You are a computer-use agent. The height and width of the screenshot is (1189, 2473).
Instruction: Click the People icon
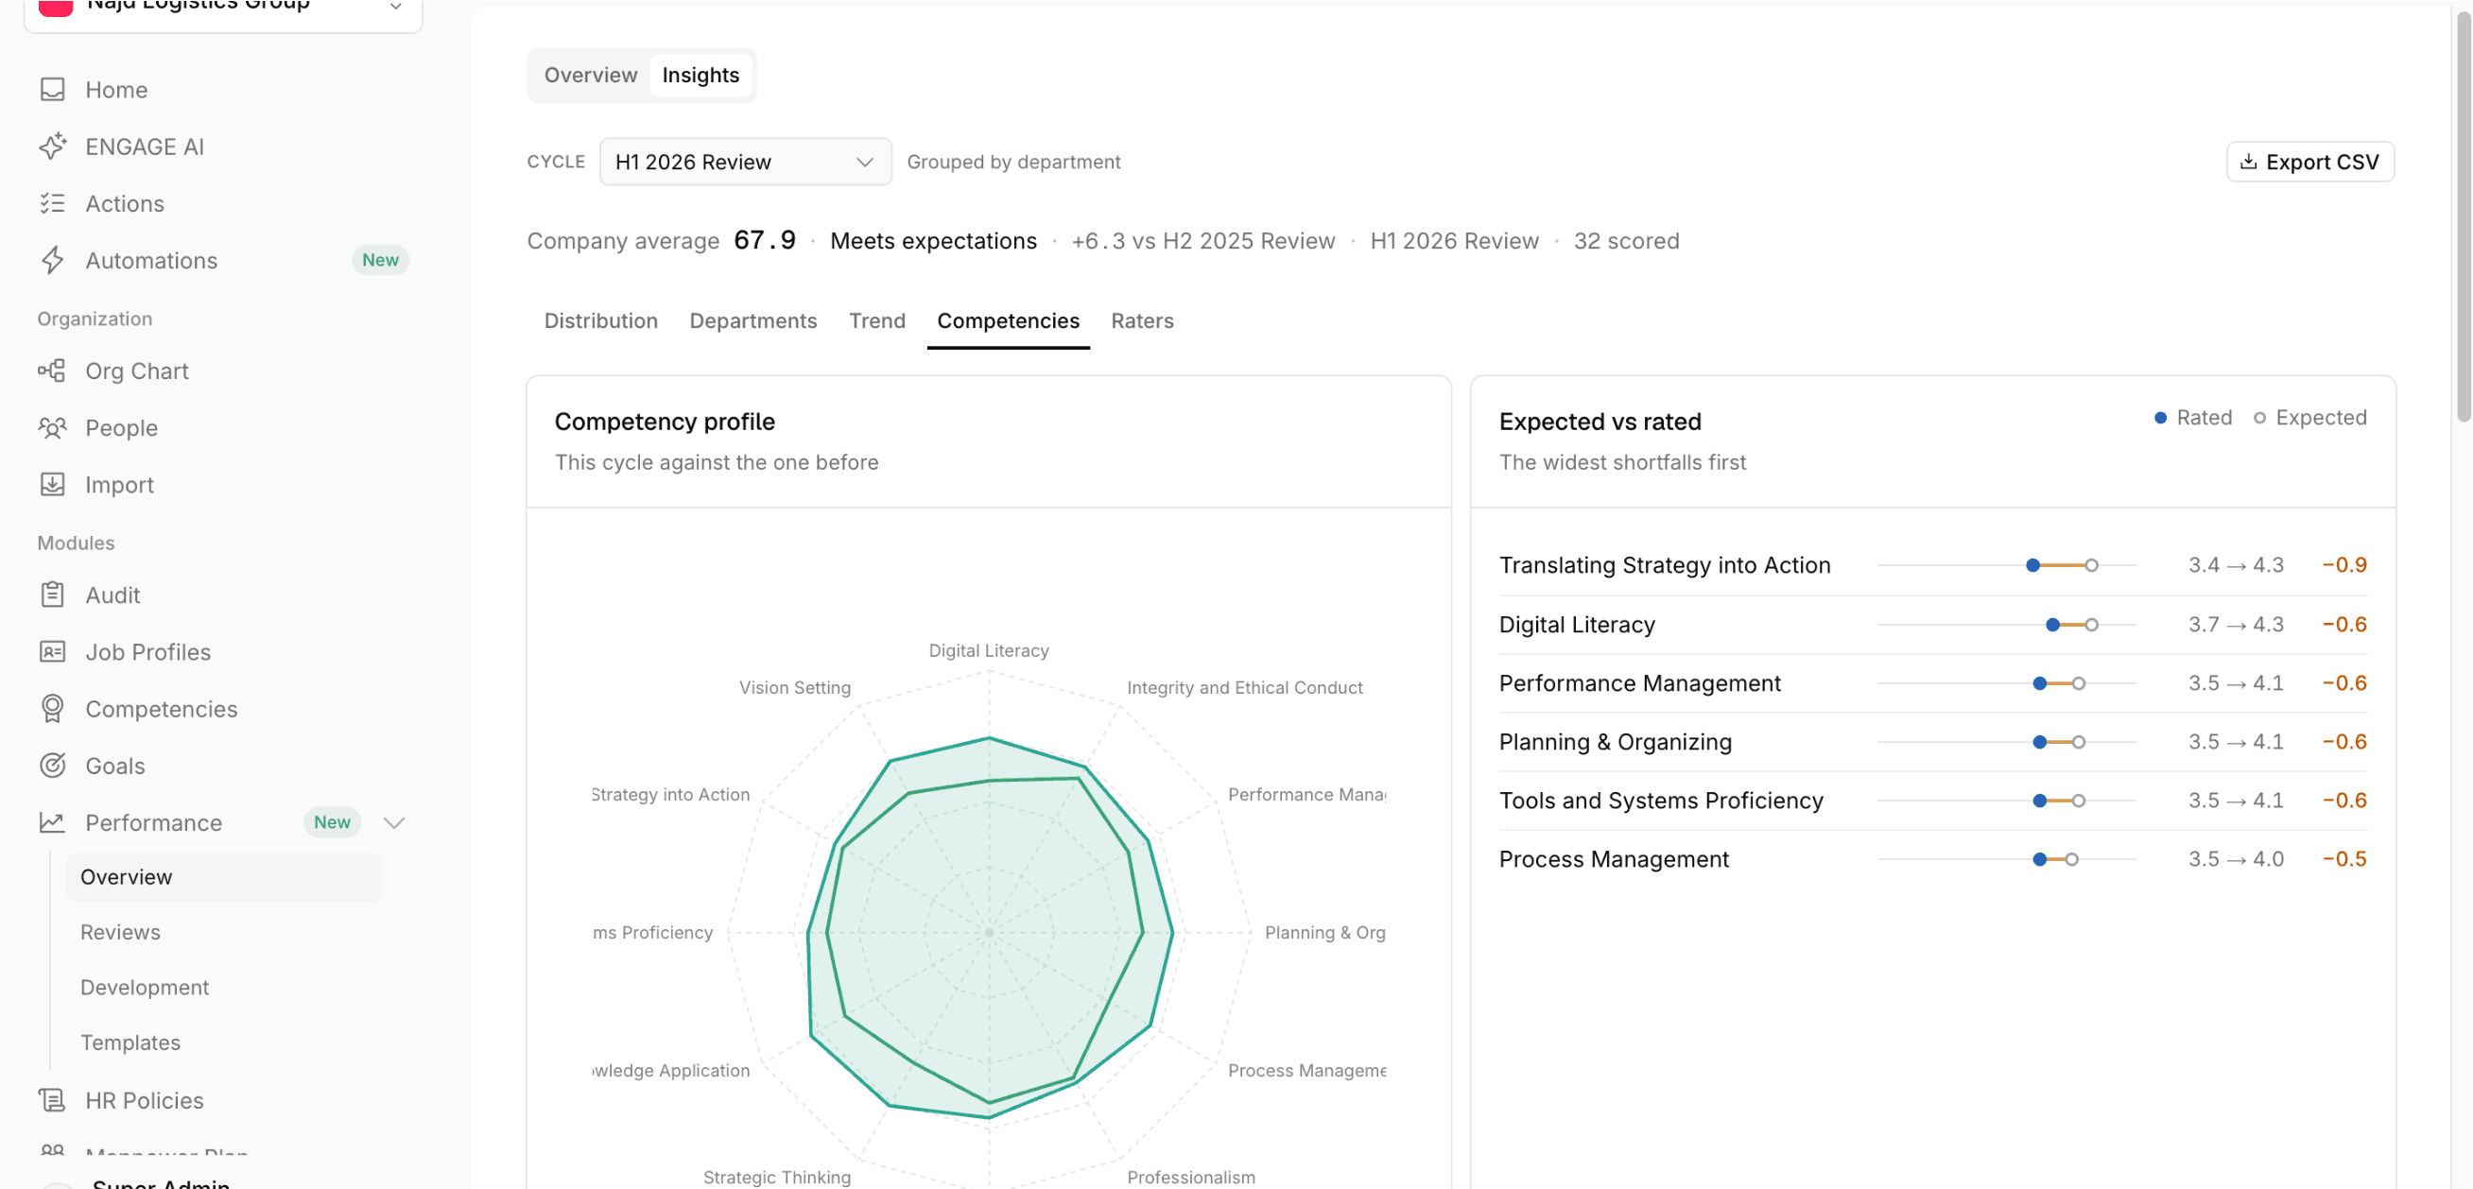coord(52,427)
